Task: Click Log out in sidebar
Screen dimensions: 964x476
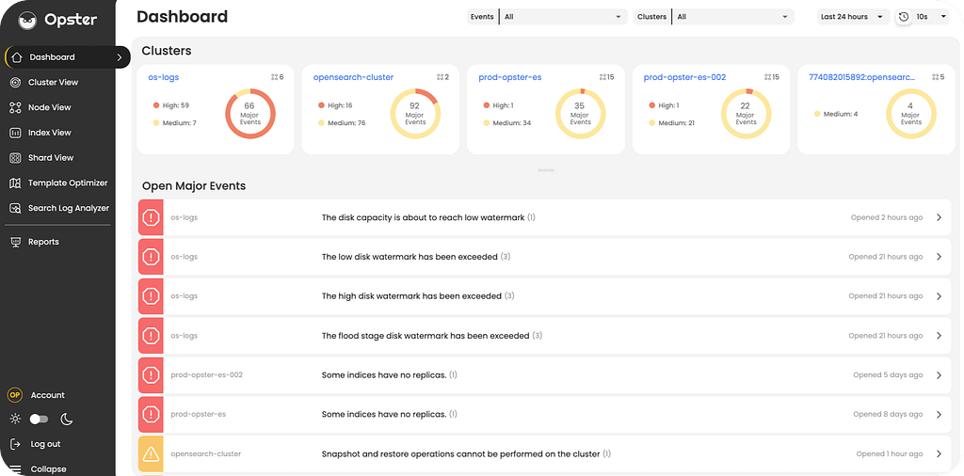Action: (x=45, y=444)
